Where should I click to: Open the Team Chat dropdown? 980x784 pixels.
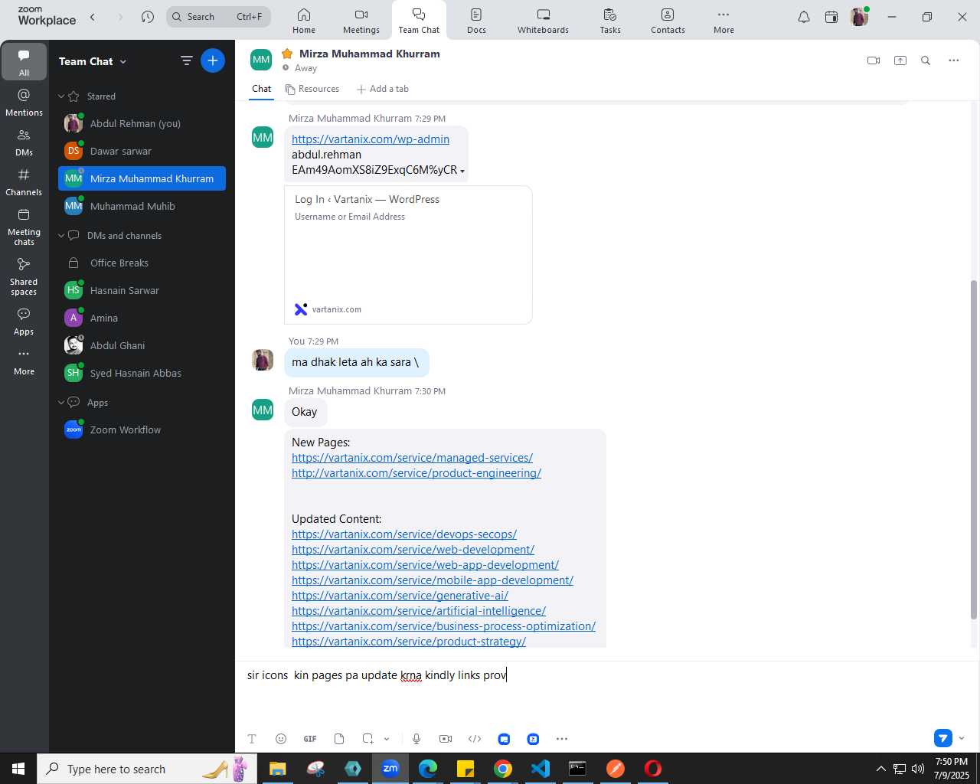[93, 61]
